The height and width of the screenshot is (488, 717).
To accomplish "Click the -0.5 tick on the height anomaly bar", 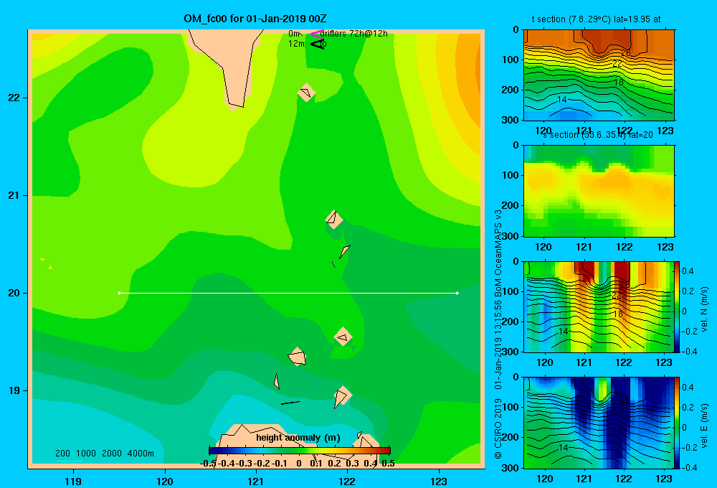I will (208, 464).
